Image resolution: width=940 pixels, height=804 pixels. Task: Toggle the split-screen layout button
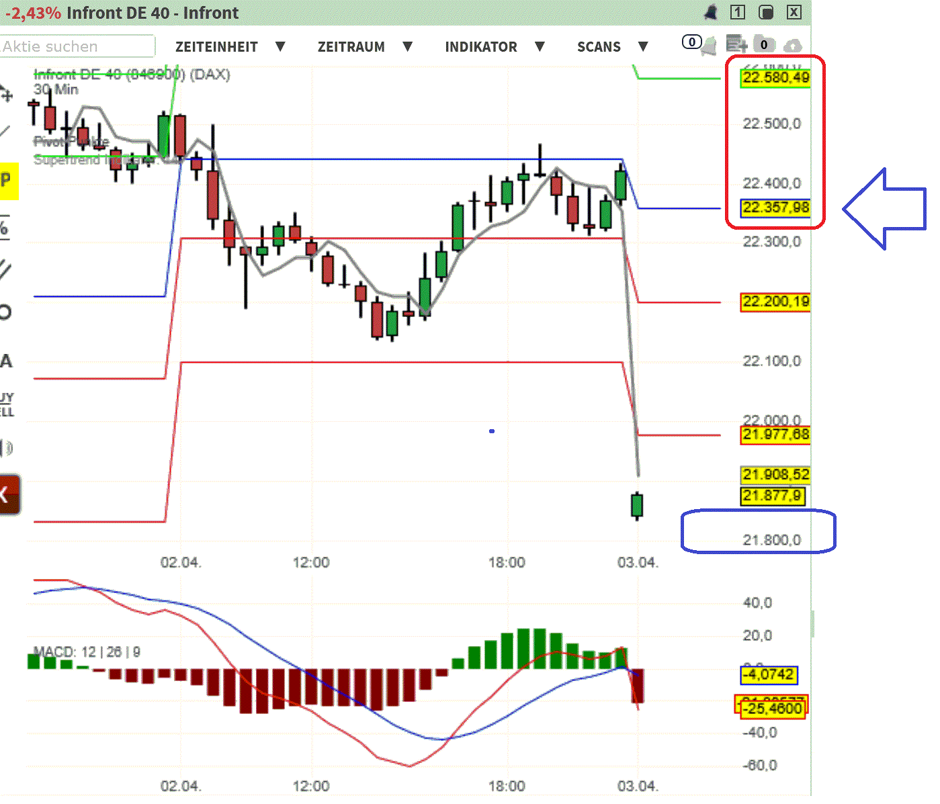(x=766, y=12)
